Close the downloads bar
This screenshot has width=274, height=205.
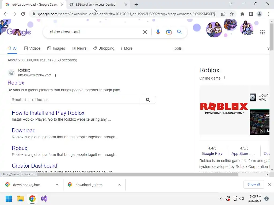click(x=269, y=184)
